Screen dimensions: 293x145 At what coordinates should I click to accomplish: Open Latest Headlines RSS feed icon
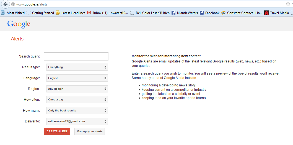(58, 13)
